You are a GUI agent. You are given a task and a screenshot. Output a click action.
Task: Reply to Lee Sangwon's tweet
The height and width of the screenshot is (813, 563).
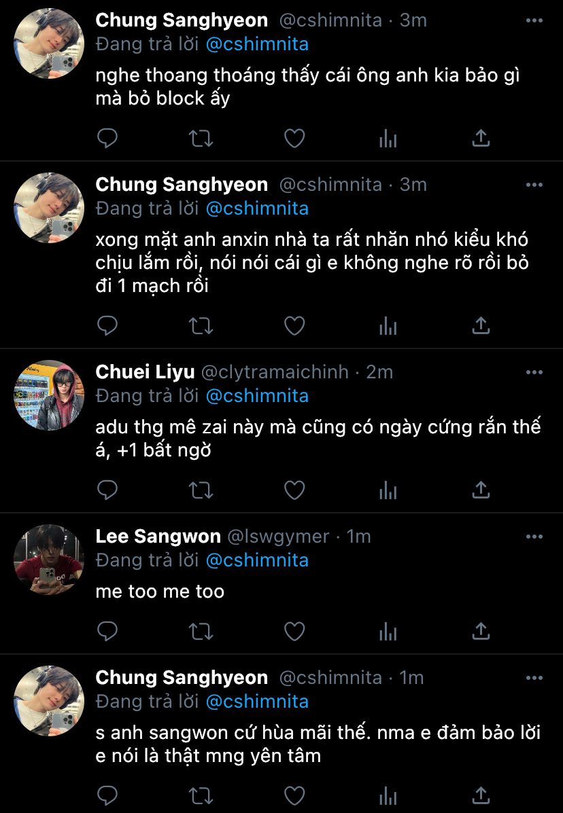[x=107, y=631]
